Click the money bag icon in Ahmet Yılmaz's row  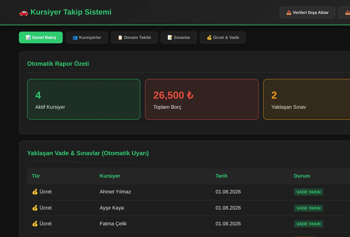coord(35,192)
